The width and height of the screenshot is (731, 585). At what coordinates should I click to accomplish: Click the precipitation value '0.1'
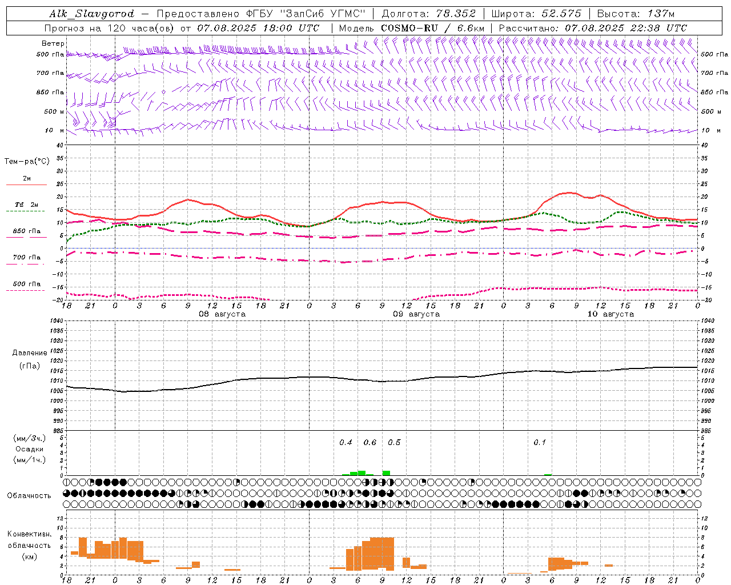tap(540, 442)
